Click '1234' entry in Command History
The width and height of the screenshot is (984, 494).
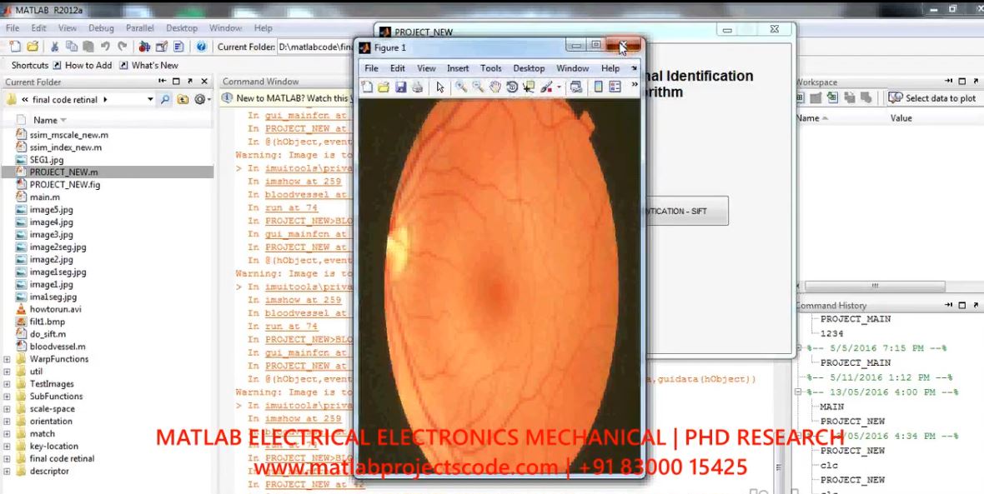(831, 333)
